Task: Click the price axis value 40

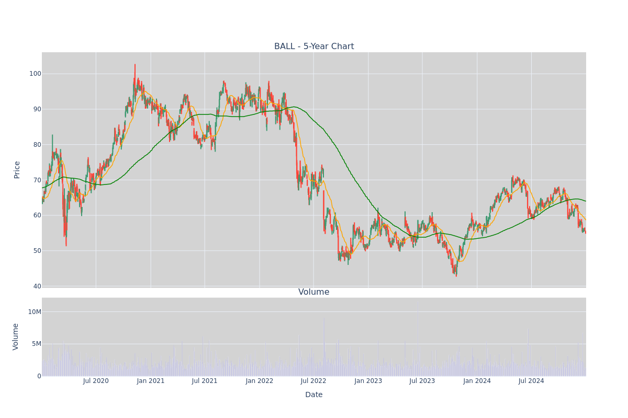Action: (37, 286)
